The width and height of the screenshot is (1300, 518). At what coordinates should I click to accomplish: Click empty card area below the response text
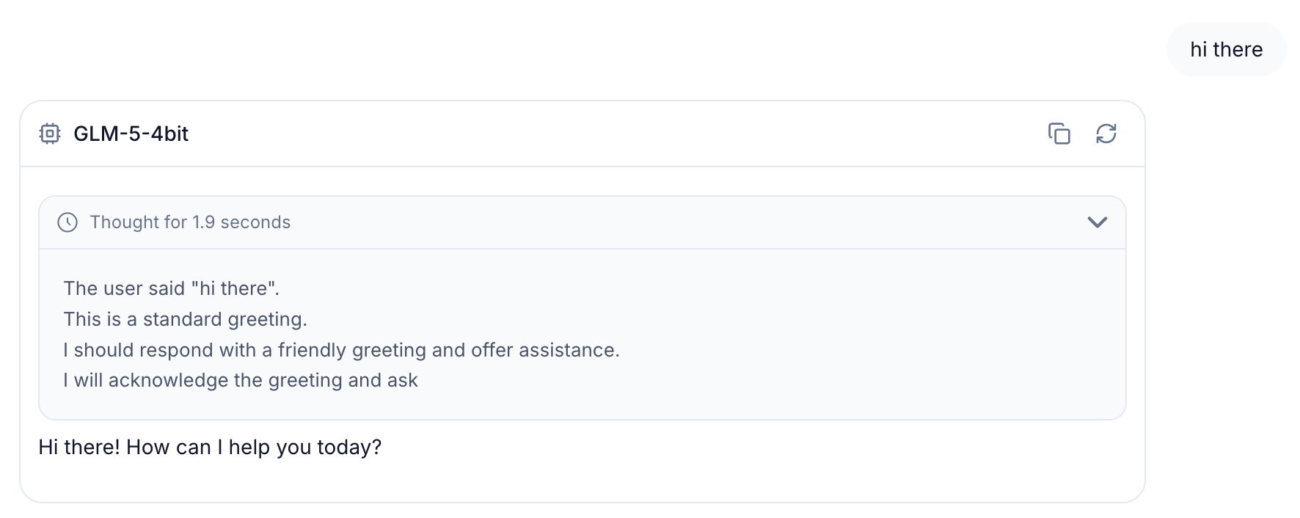tap(583, 481)
